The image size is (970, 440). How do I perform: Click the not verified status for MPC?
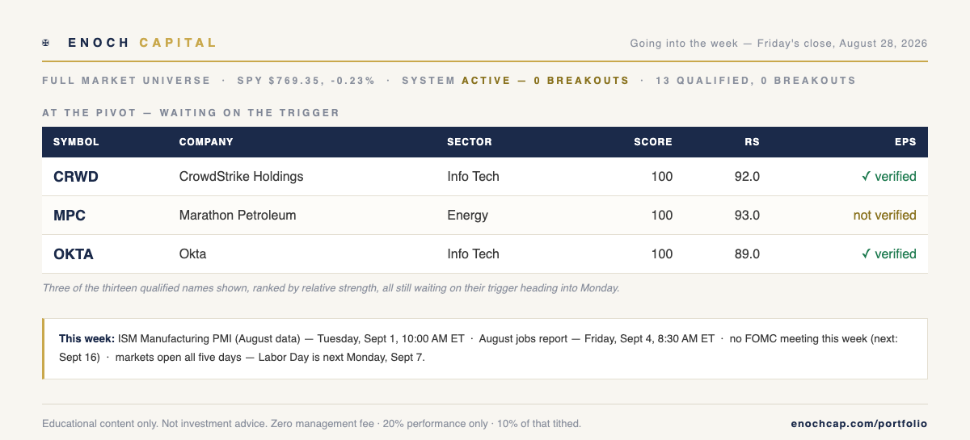(885, 216)
